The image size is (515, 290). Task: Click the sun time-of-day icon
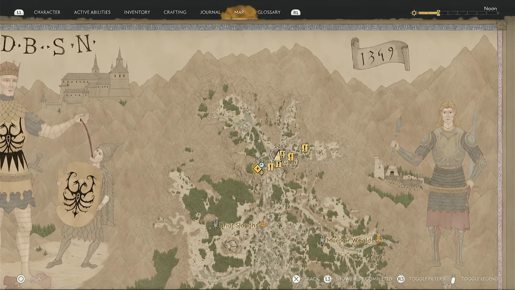(414, 13)
